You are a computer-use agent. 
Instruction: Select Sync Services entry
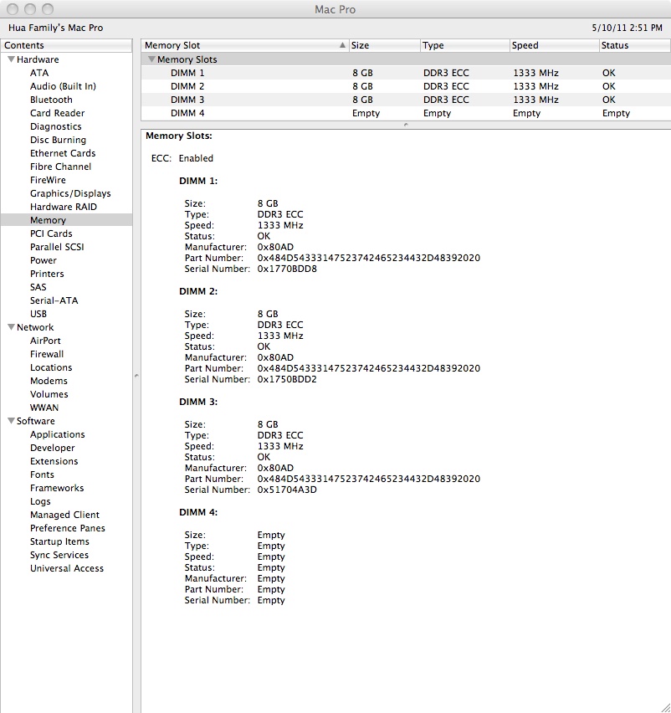[x=59, y=555]
